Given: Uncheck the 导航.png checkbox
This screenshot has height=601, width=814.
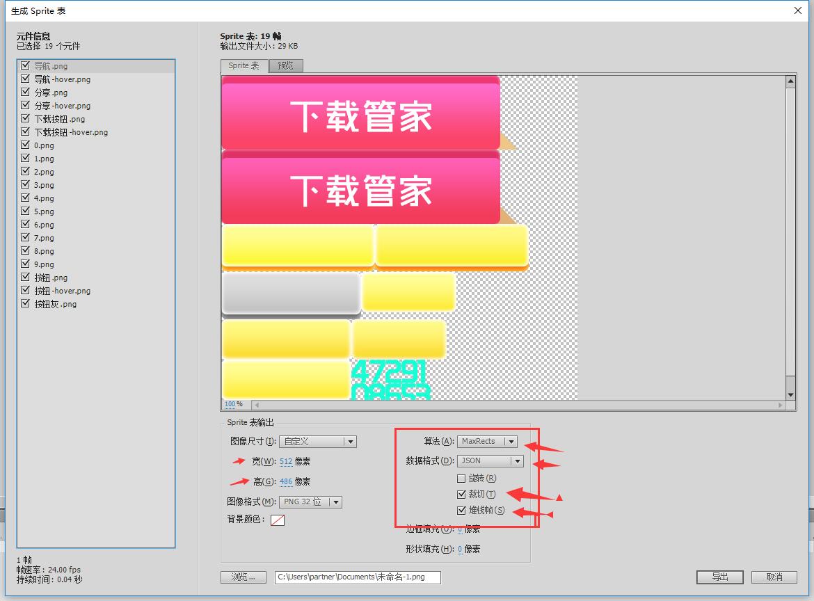Looking at the screenshot, I should click(25, 65).
